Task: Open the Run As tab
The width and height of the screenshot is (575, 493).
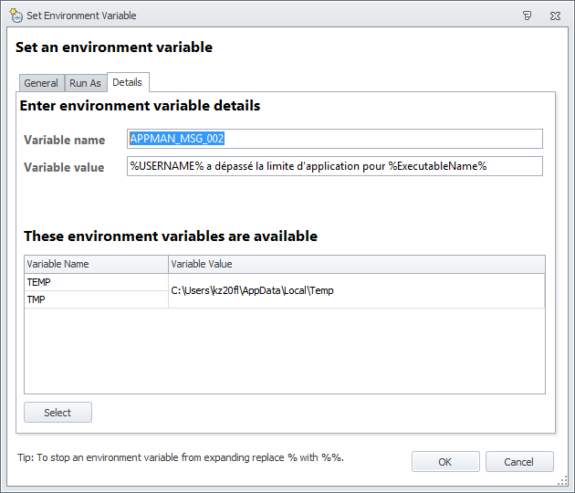Action: point(85,83)
